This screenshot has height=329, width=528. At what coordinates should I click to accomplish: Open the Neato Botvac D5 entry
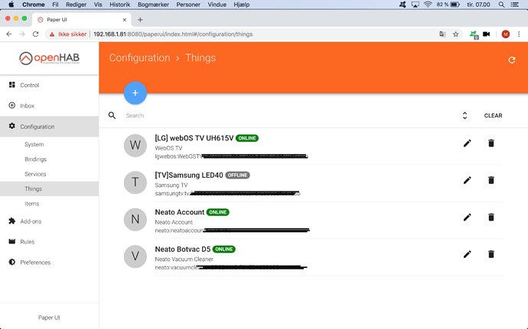tap(183, 249)
